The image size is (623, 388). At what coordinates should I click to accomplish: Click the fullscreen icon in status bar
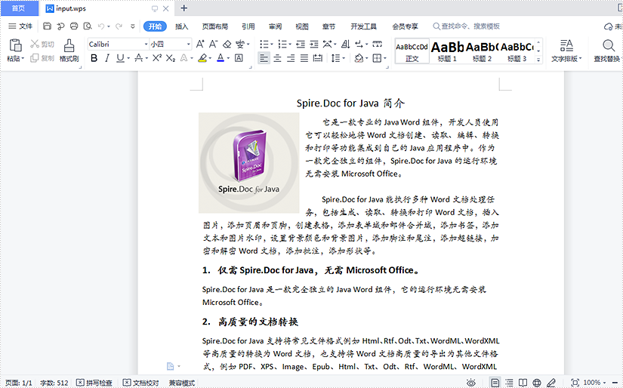(x=575, y=383)
